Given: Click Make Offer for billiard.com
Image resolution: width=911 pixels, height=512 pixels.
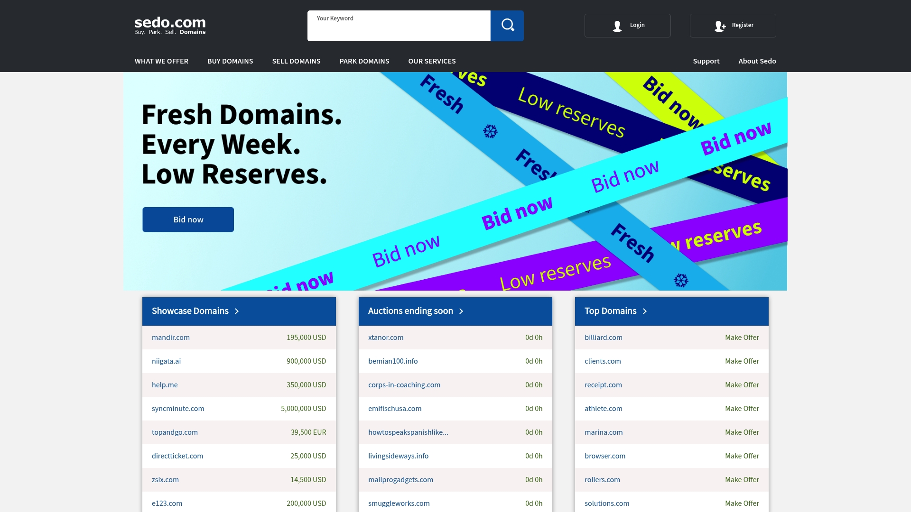Looking at the screenshot, I should (742, 338).
